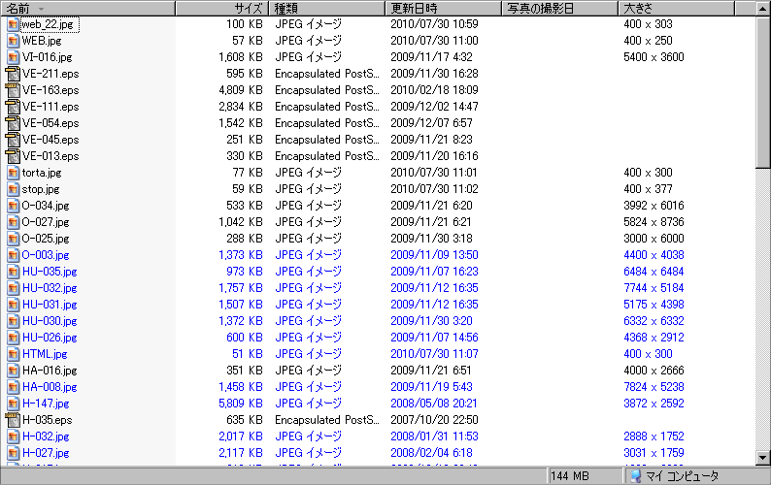Click the HU-031.jpg file icon
The image size is (771, 485).
click(14, 305)
